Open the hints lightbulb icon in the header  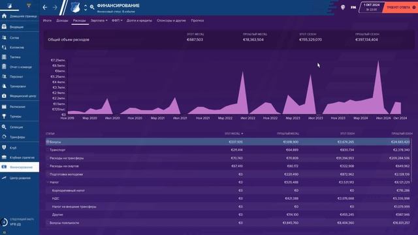click(343, 7)
